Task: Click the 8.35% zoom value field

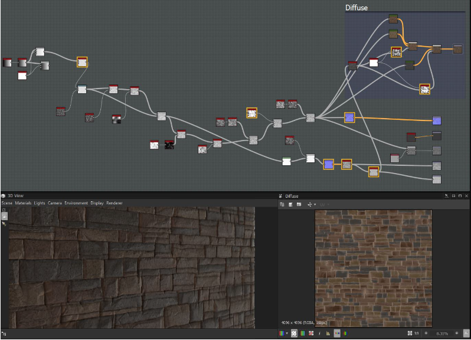Action: 442,334
